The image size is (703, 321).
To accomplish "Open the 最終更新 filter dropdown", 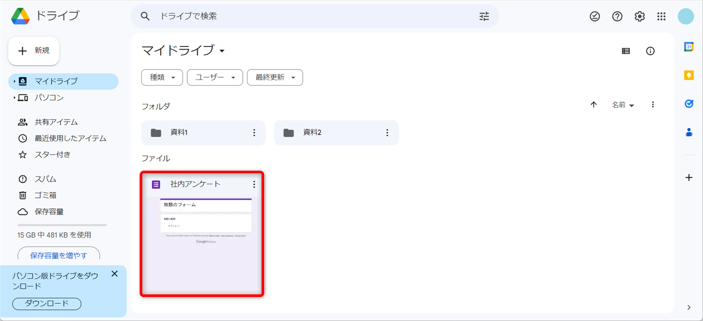I will point(275,77).
